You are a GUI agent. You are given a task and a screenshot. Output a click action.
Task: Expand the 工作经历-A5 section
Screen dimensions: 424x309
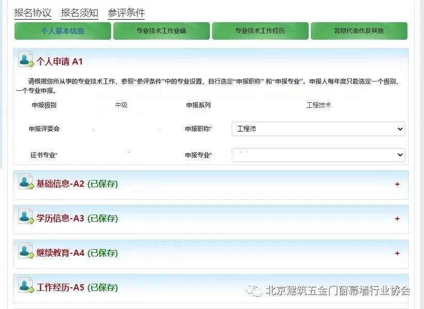coord(397,287)
